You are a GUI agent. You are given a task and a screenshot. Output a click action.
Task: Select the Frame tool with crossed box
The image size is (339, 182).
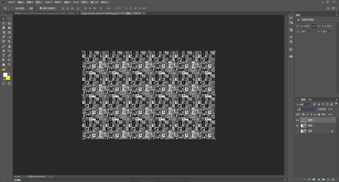(x=9, y=32)
